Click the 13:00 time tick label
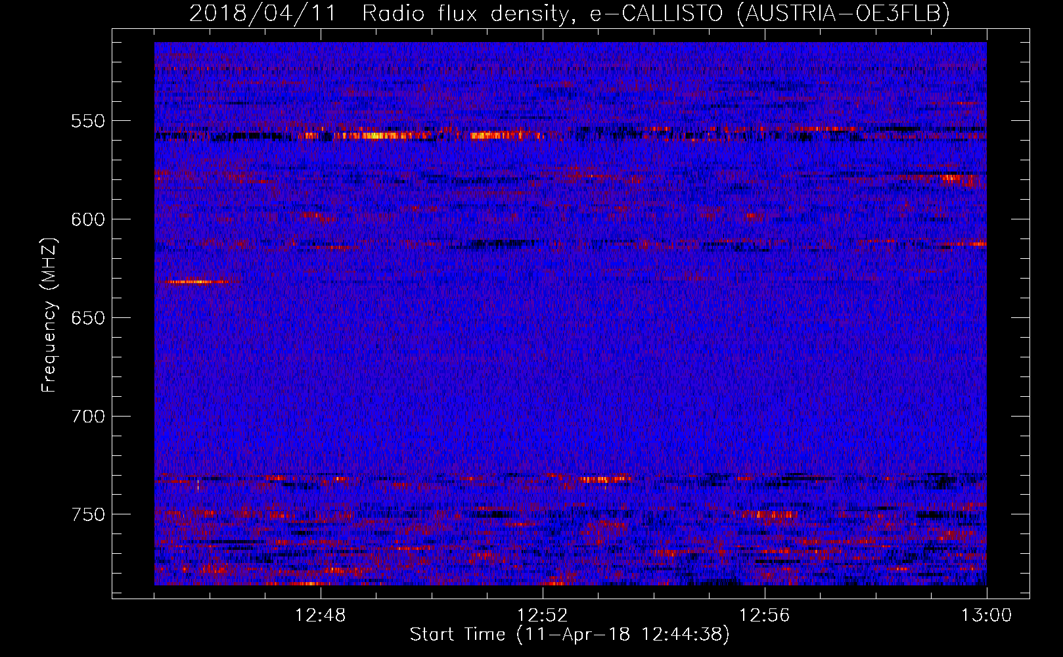Viewport: 1063px width, 657px height. pyautogui.click(x=987, y=616)
